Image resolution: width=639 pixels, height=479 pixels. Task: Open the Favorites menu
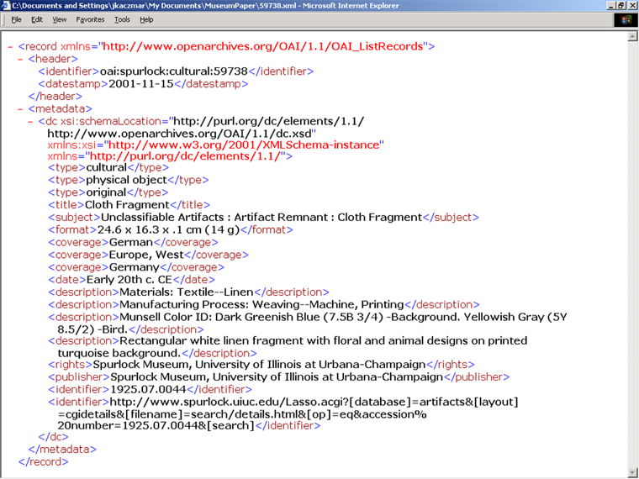(90, 19)
